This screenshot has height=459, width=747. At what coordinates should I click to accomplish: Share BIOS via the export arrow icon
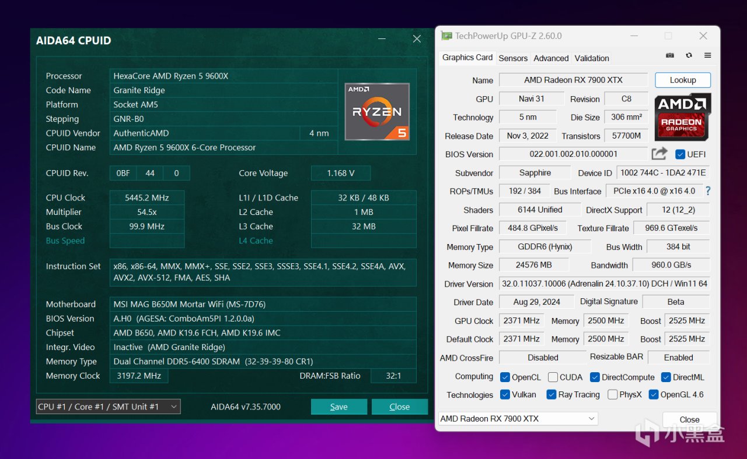659,154
